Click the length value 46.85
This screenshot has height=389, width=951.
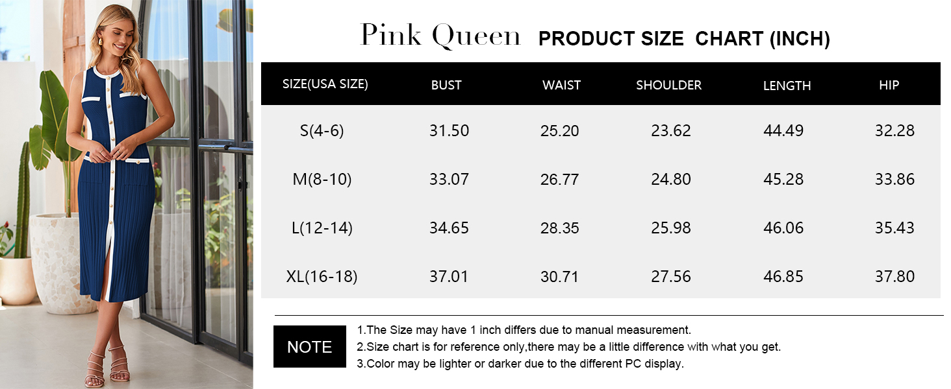[x=783, y=276]
